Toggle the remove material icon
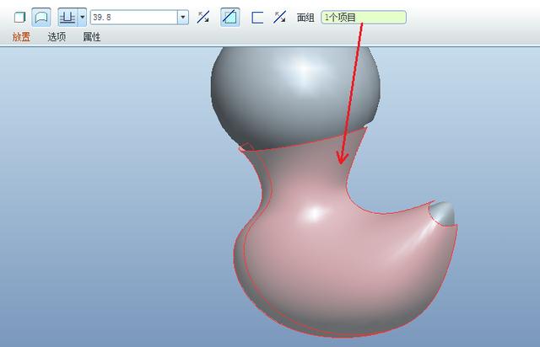 point(229,17)
